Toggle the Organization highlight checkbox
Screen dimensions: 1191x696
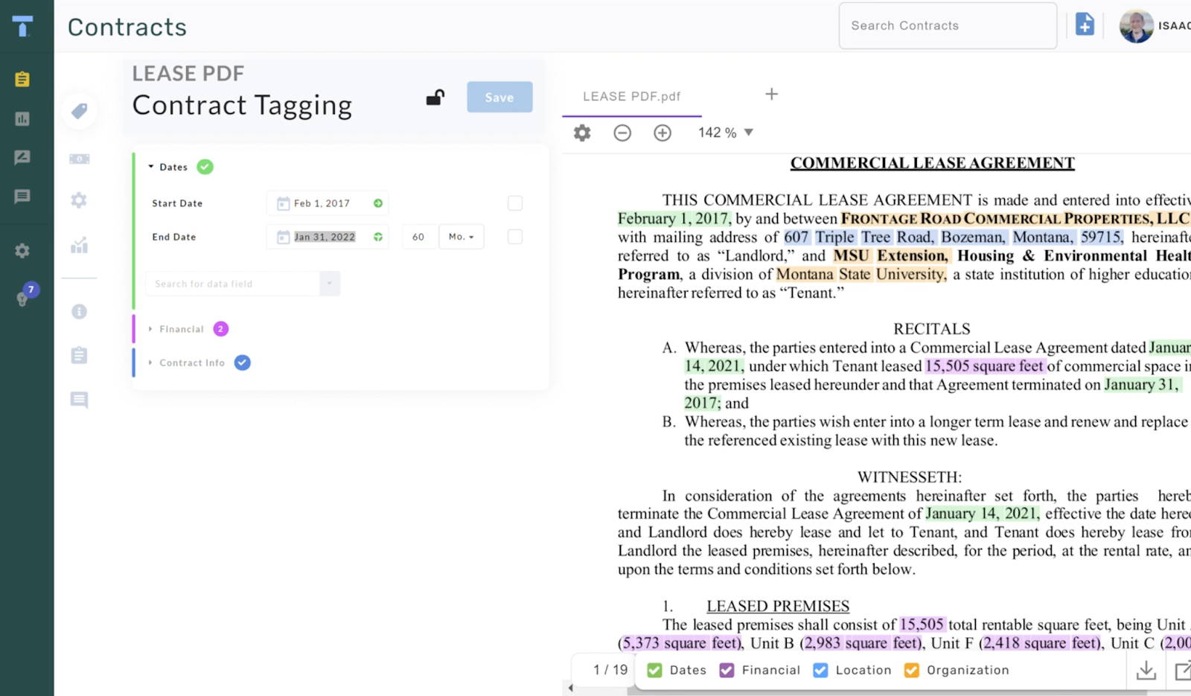point(911,670)
